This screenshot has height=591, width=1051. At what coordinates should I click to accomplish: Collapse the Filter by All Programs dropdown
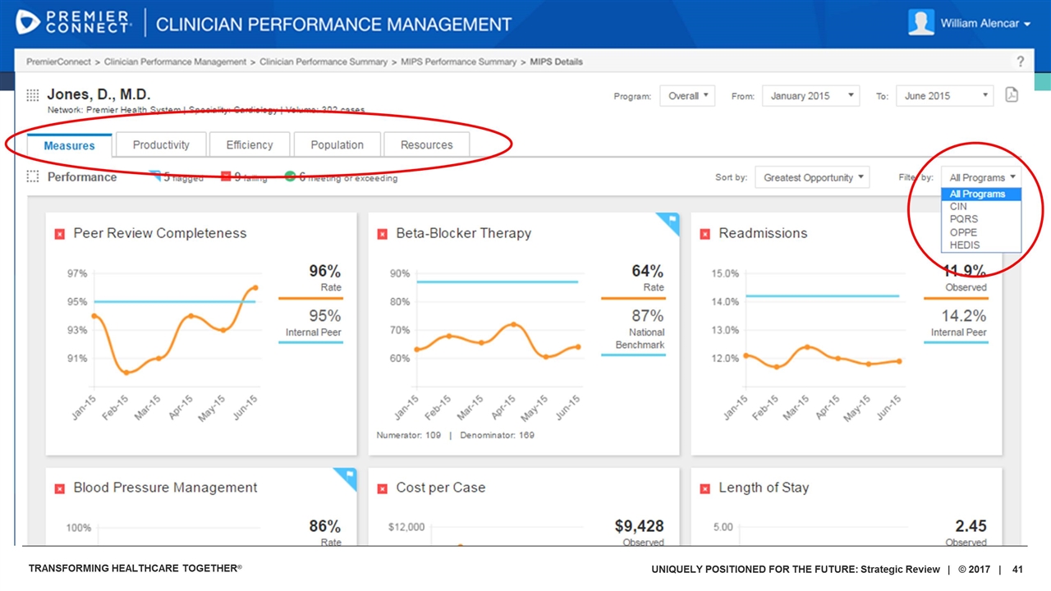coord(981,177)
